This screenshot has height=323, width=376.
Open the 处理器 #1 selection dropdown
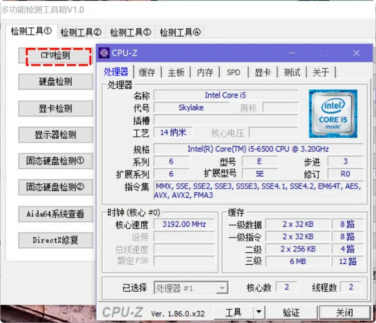pos(223,287)
